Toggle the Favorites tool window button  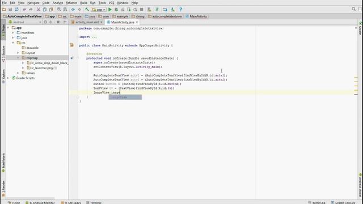(x=3, y=189)
